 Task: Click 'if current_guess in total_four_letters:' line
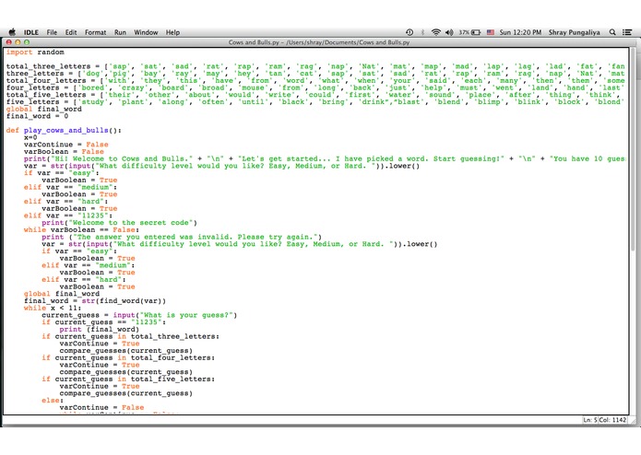coord(128,358)
